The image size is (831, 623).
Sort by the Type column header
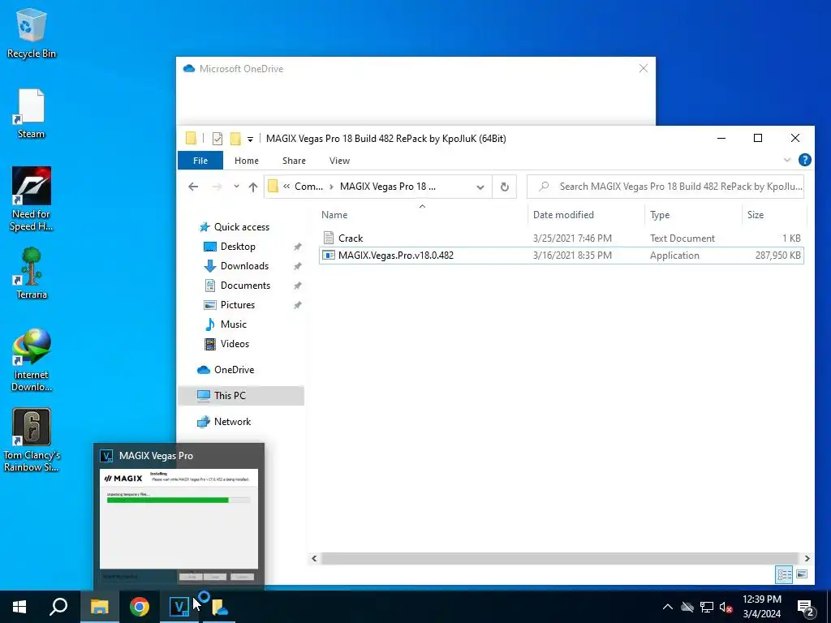(693, 214)
